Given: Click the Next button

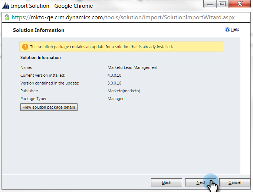Looking at the screenshot, I should (201, 182).
